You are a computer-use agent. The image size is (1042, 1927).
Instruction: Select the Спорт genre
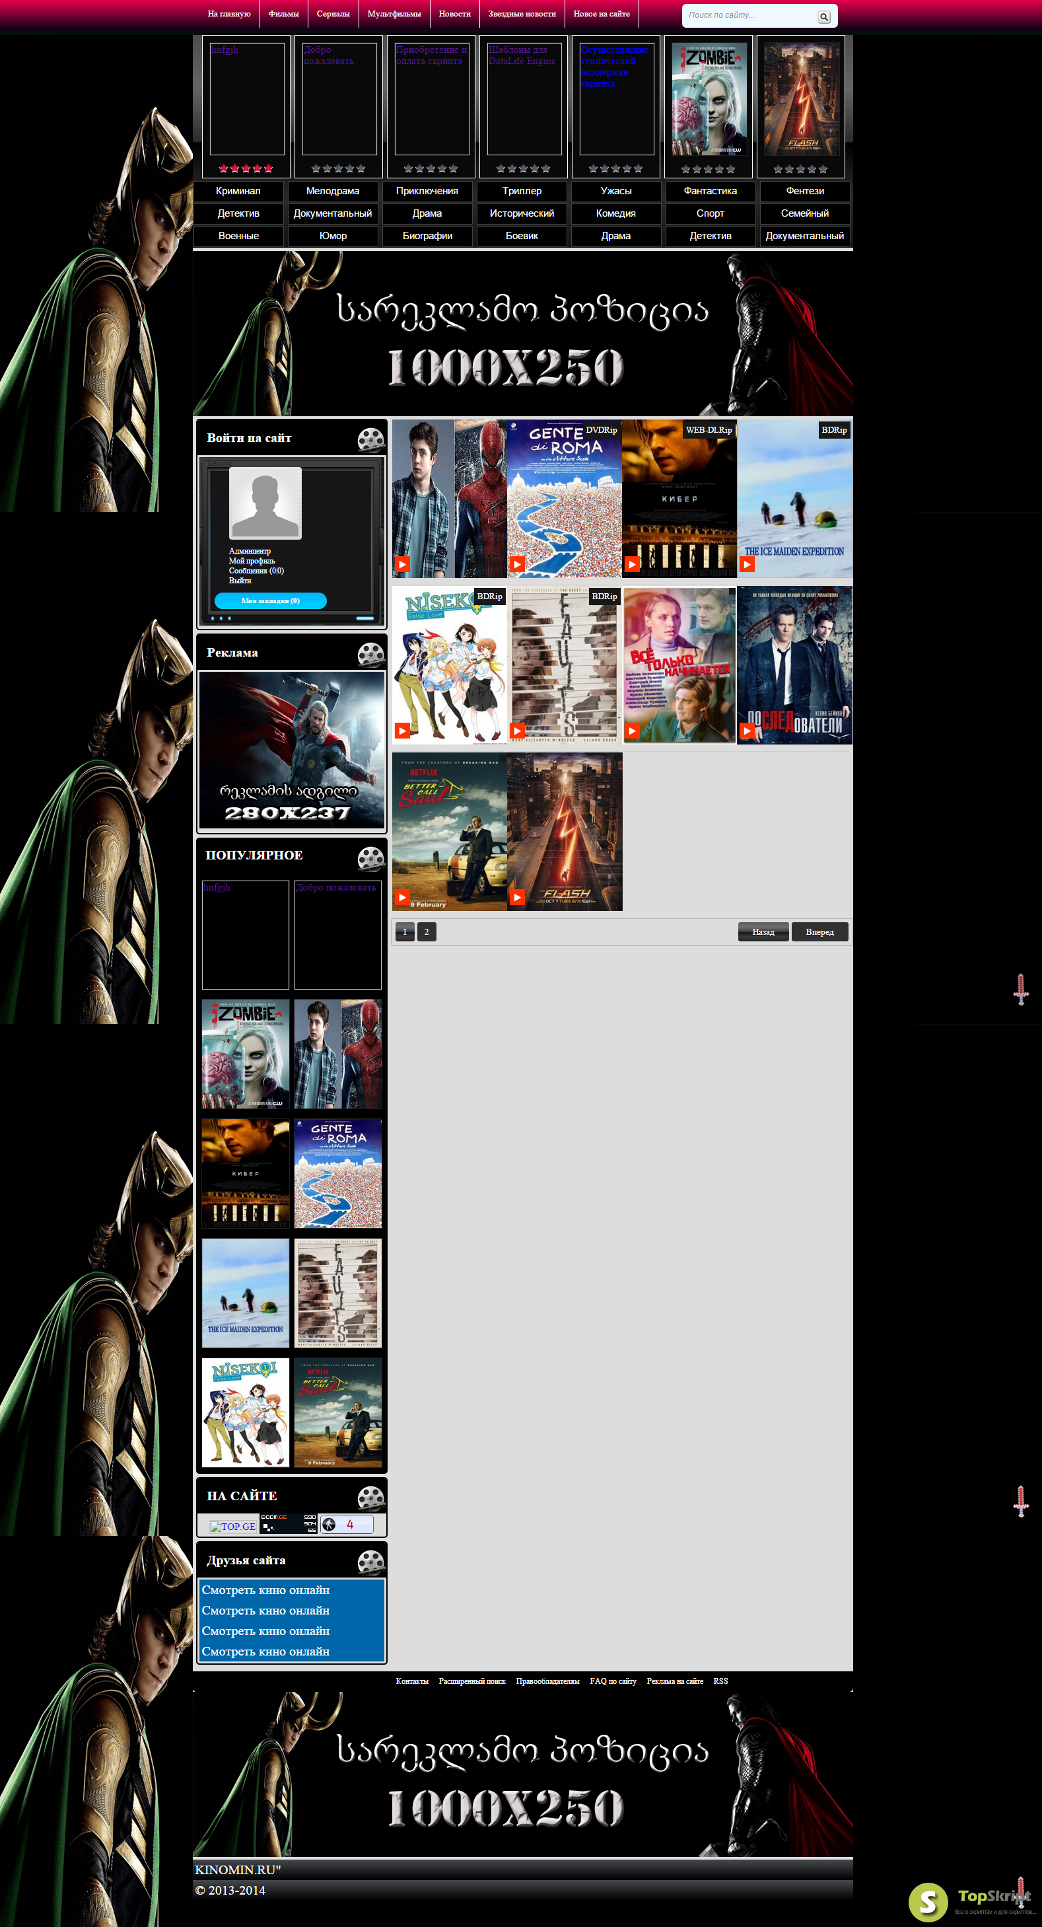tap(710, 213)
